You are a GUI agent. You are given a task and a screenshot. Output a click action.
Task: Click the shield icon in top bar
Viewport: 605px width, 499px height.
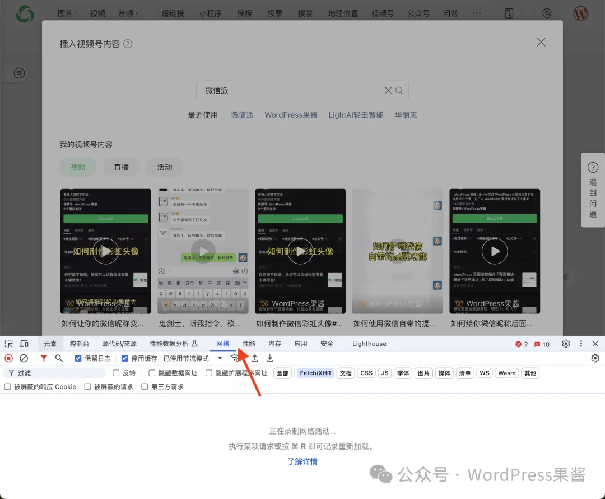[x=547, y=13]
